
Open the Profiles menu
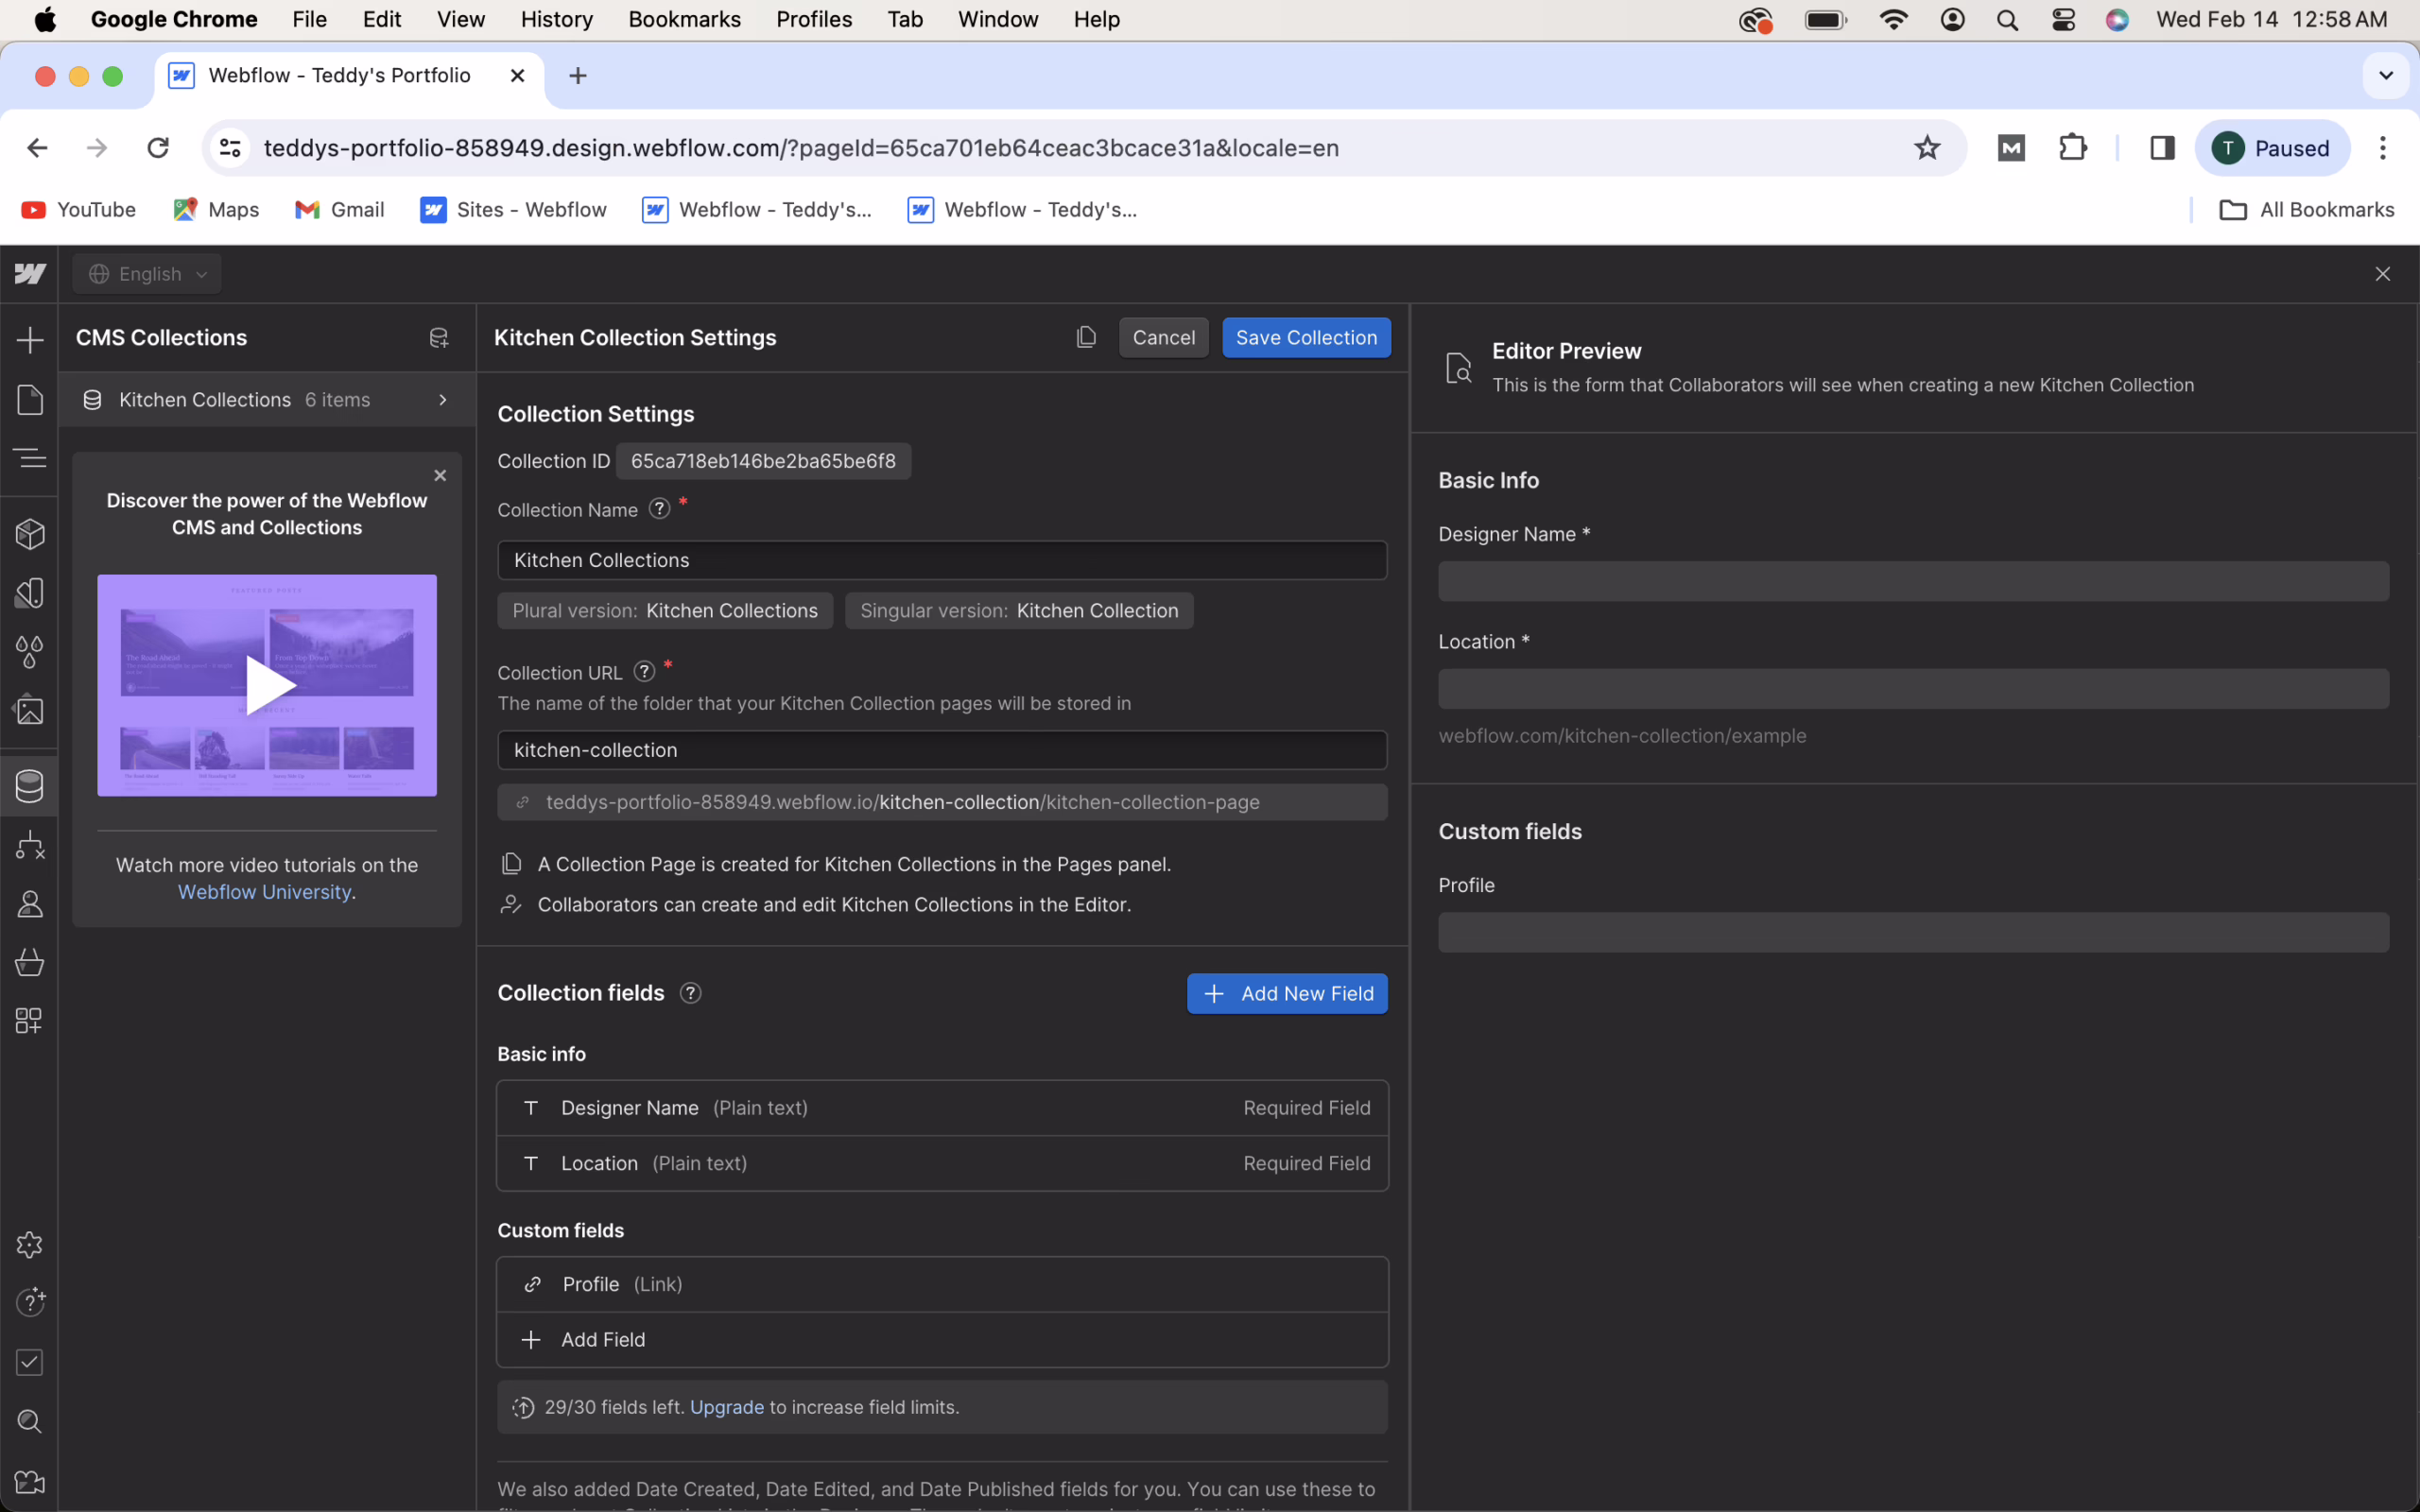click(814, 19)
